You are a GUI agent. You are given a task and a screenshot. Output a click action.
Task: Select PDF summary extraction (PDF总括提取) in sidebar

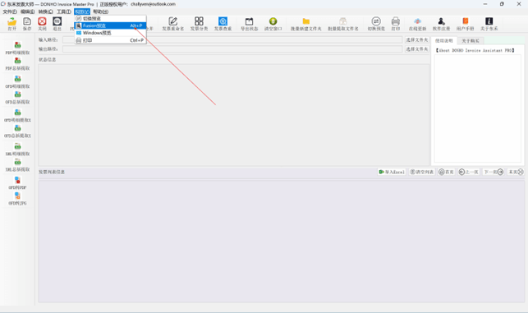coord(17,64)
